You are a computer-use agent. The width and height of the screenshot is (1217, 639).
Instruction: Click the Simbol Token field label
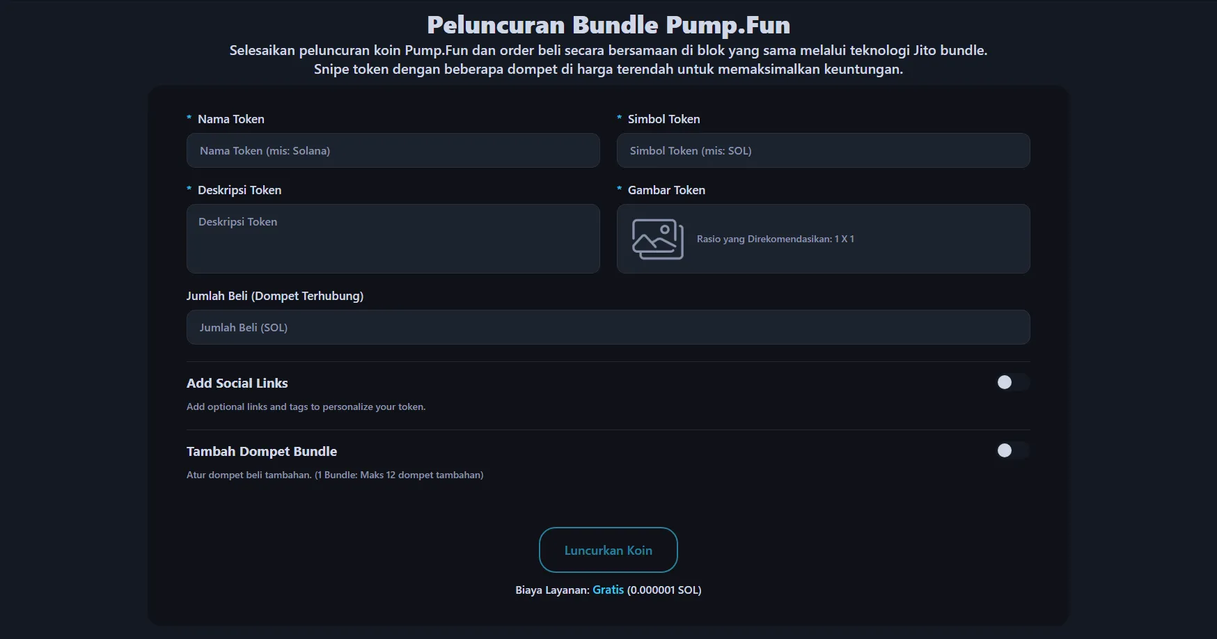click(x=664, y=119)
